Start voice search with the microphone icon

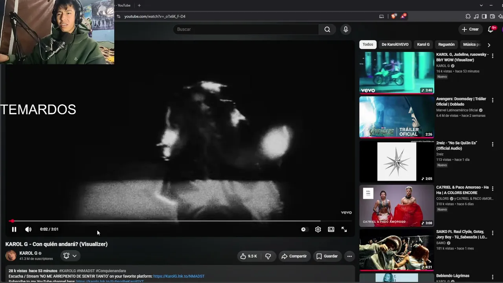click(346, 29)
